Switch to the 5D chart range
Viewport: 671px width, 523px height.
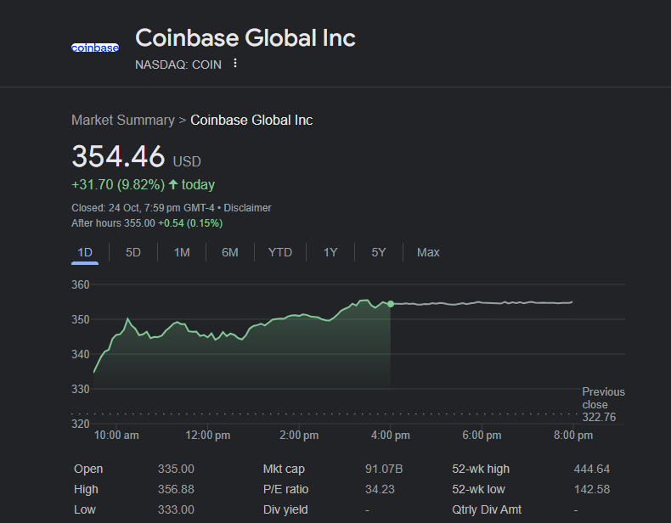pos(133,252)
